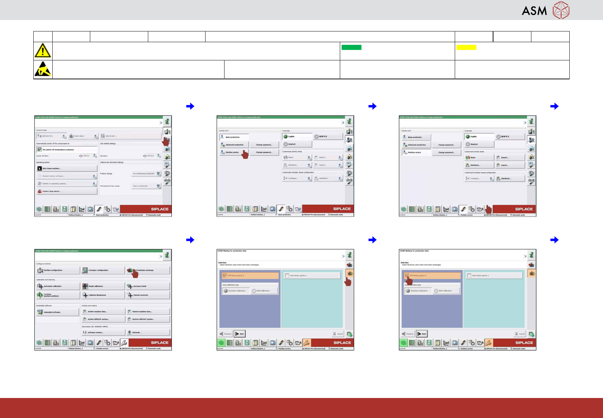Open Calibrate illumination

103,295
